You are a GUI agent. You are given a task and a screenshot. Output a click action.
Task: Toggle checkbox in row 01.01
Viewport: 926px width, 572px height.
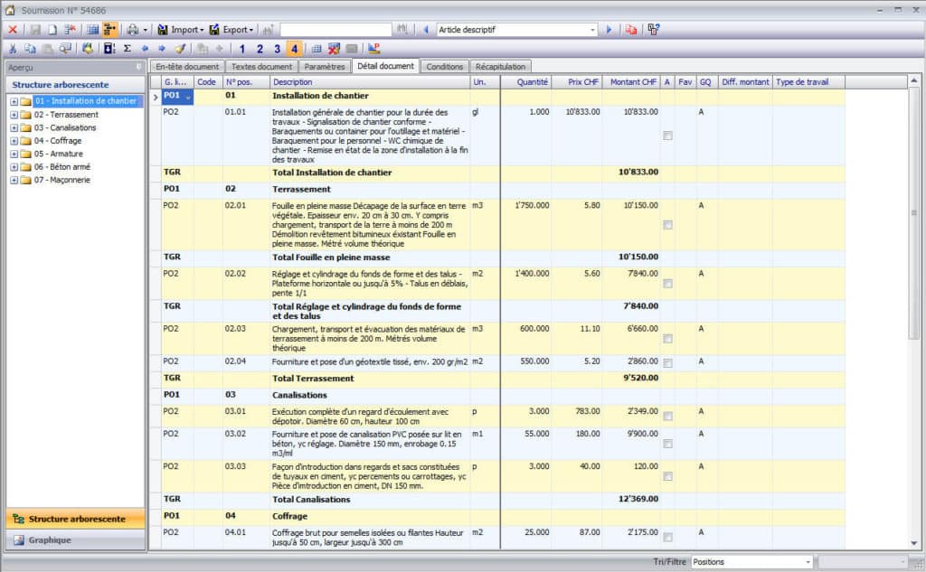tap(667, 136)
